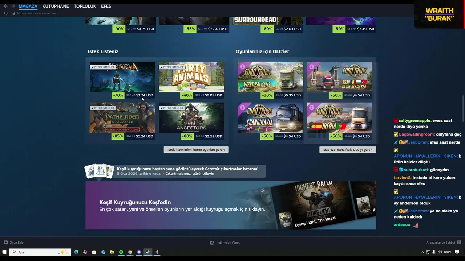Image resolution: width=465 pixels, height=261 pixels.
Task: Click the $22.49 USD price at top
Action: click(x=218, y=29)
